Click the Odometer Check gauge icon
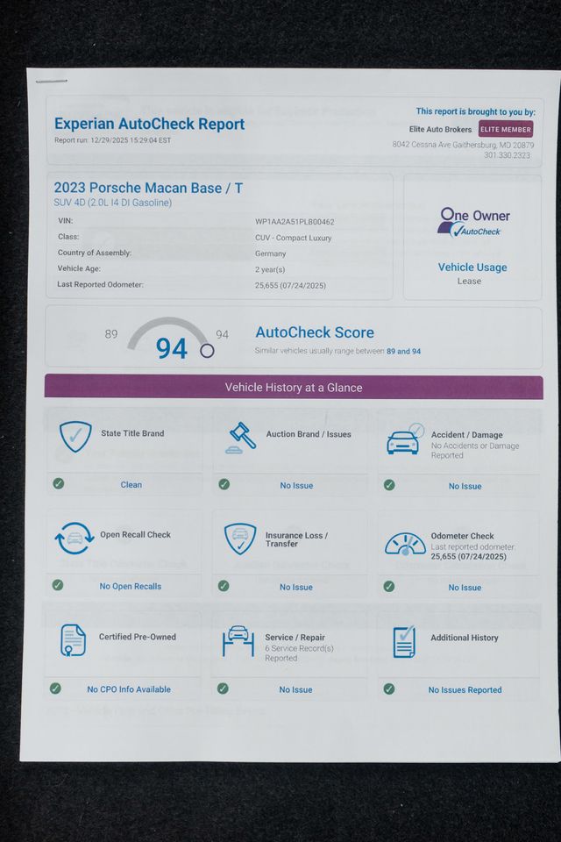The height and width of the screenshot is (842, 561). [x=404, y=543]
